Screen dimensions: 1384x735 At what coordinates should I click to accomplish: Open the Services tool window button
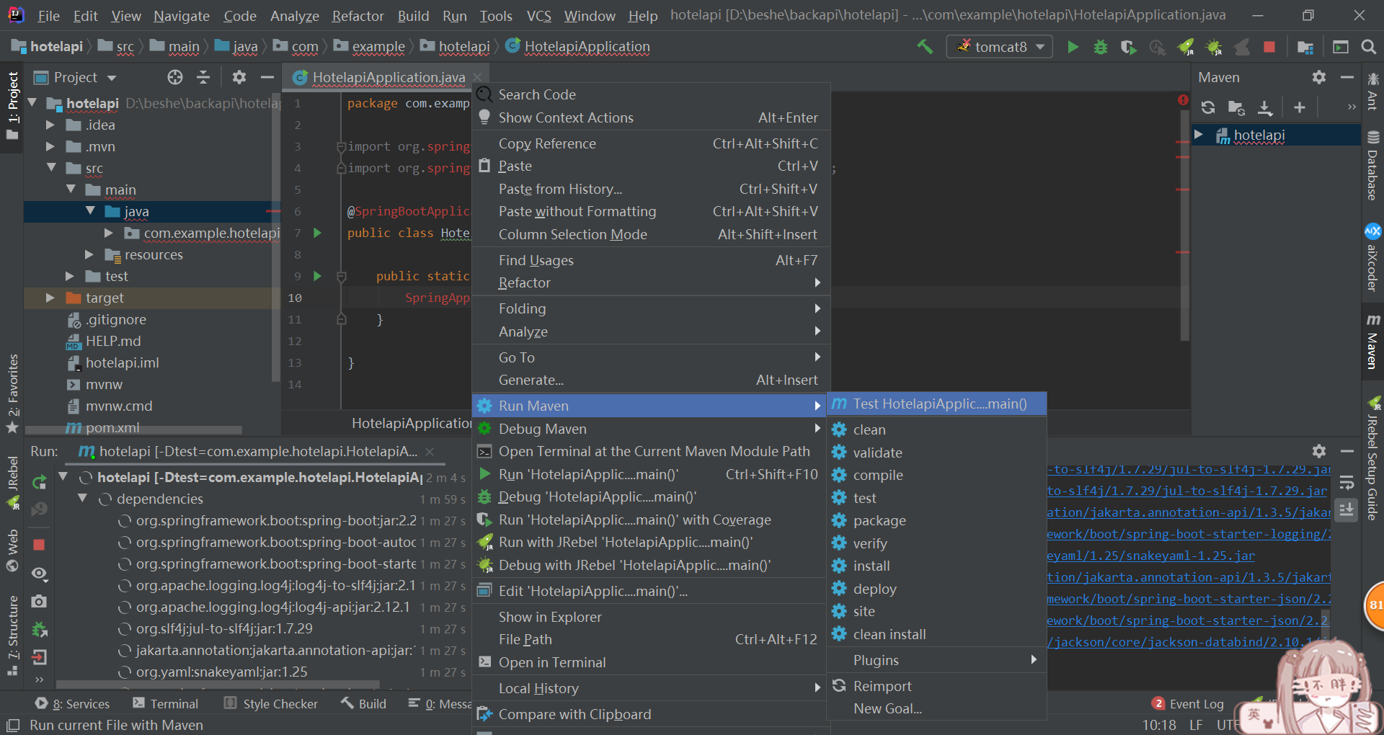pyautogui.click(x=72, y=704)
